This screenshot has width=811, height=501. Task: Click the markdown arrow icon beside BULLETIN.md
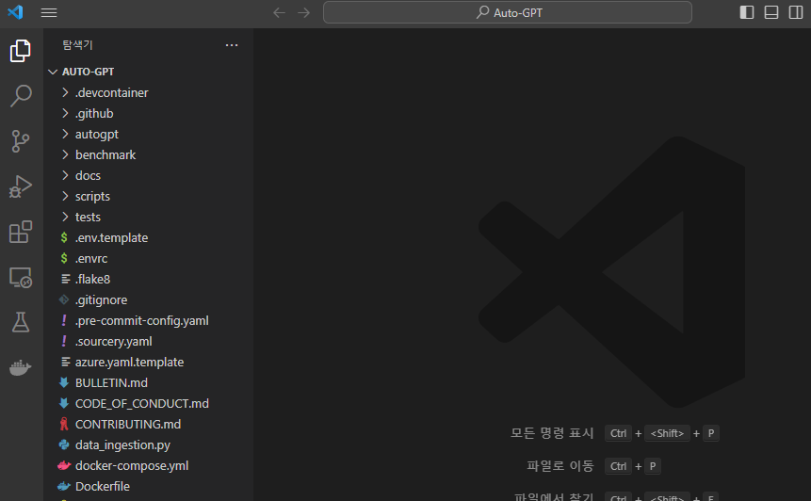pyautogui.click(x=64, y=382)
